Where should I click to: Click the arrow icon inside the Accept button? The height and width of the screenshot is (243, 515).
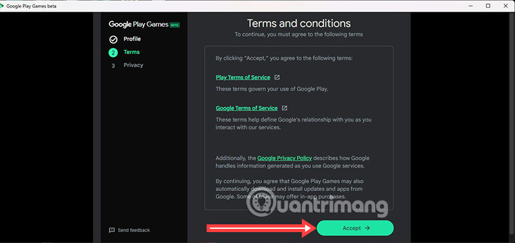[x=368, y=228]
